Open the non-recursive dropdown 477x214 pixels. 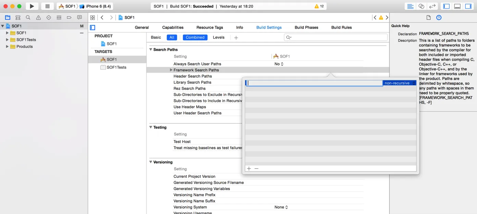point(399,83)
